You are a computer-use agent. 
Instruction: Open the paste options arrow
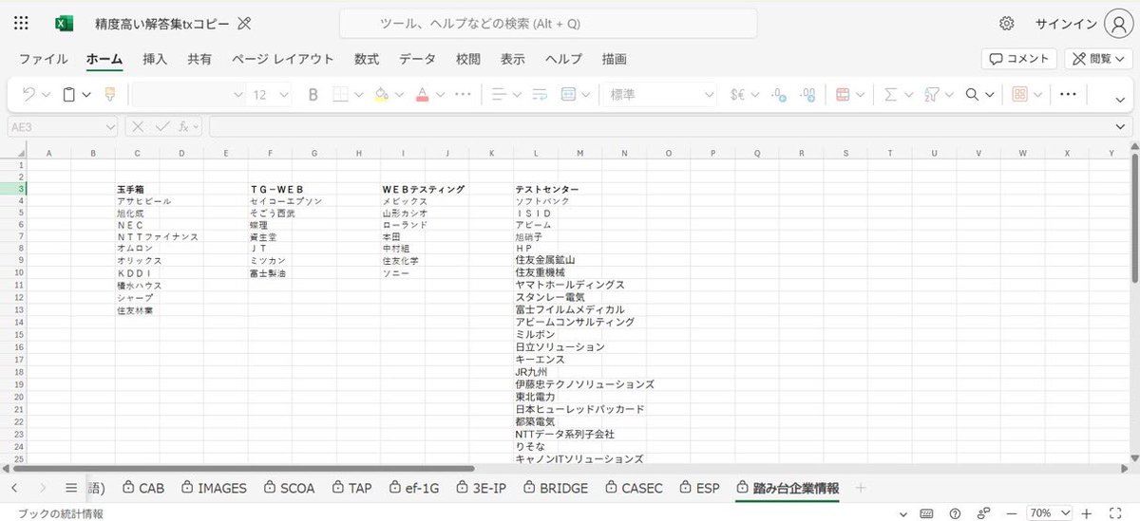(x=86, y=94)
